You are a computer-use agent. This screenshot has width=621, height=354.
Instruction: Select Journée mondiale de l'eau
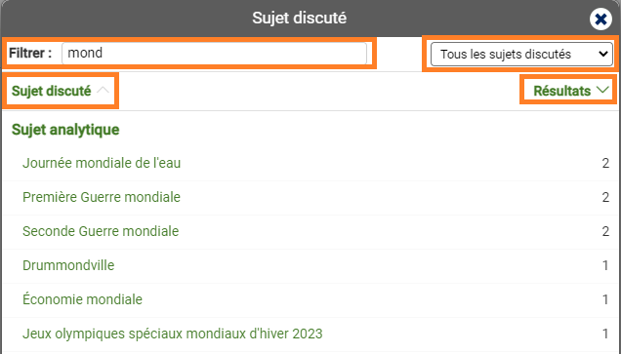pyautogui.click(x=102, y=163)
